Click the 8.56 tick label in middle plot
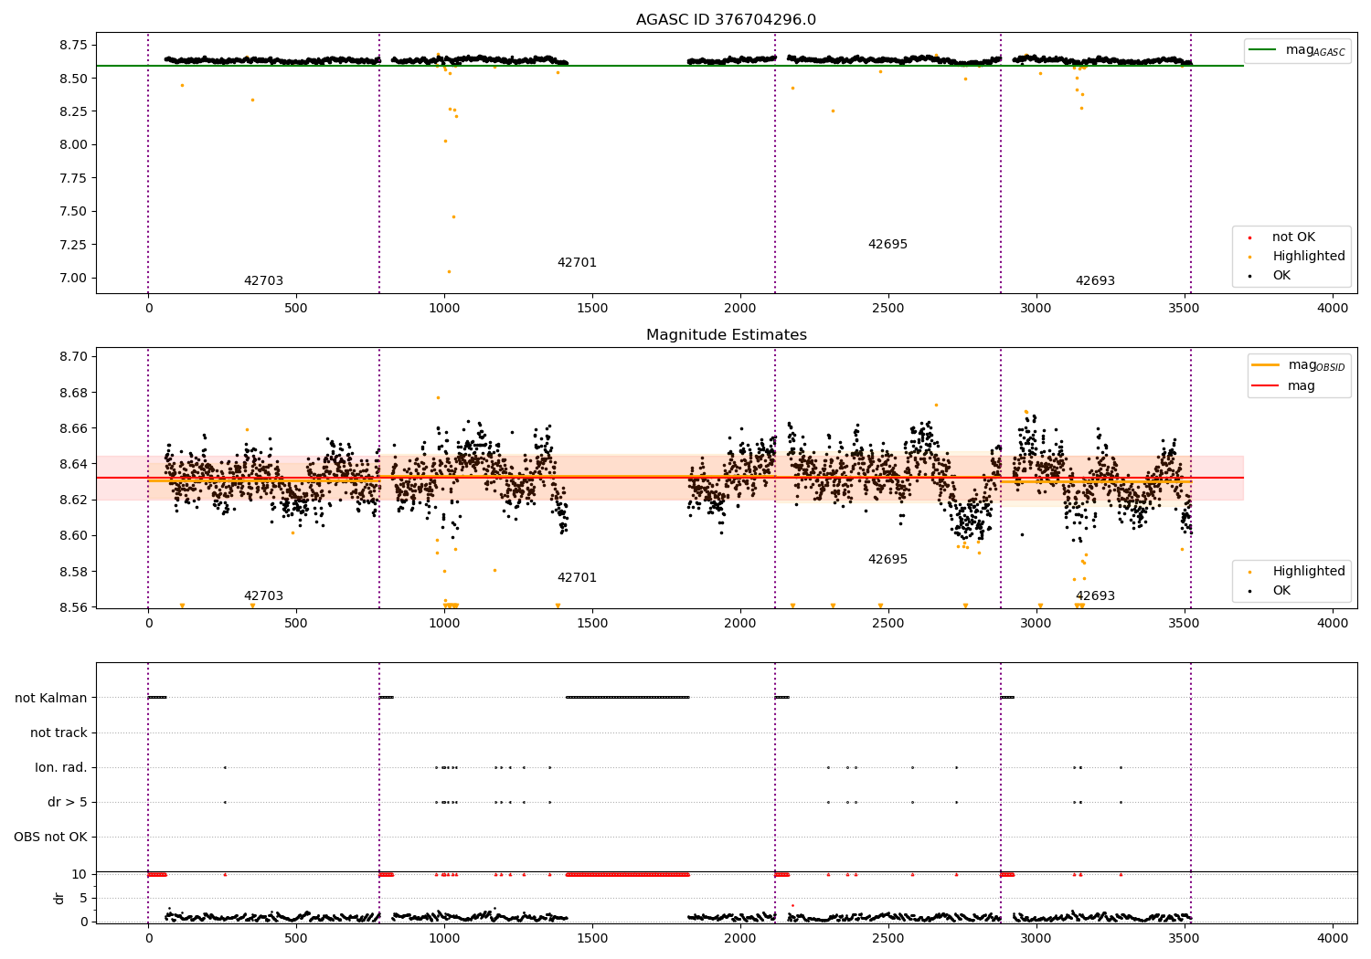This screenshot has width=1371, height=959. [72, 607]
